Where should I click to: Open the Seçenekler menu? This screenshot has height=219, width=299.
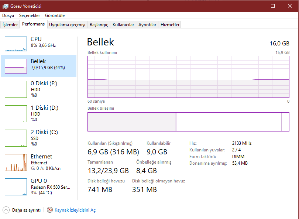click(x=30, y=16)
